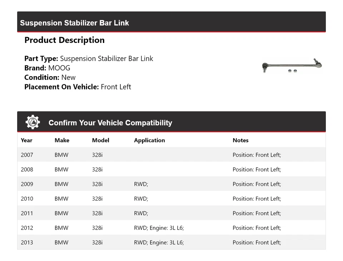Click the 2011 row position note
343x261 pixels.
click(x=257, y=213)
